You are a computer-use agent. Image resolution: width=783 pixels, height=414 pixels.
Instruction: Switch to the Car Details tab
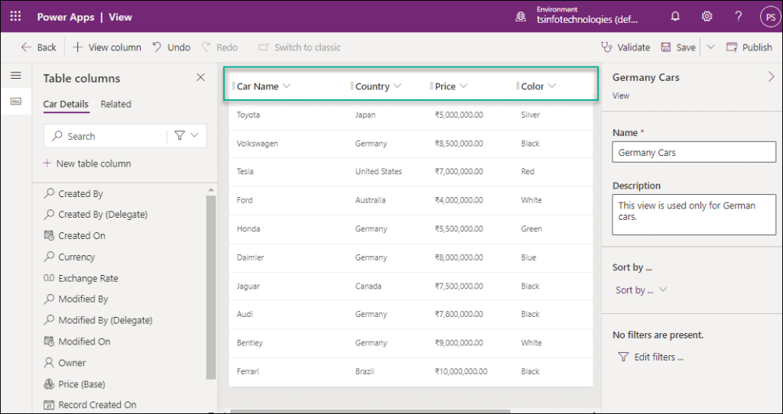66,104
